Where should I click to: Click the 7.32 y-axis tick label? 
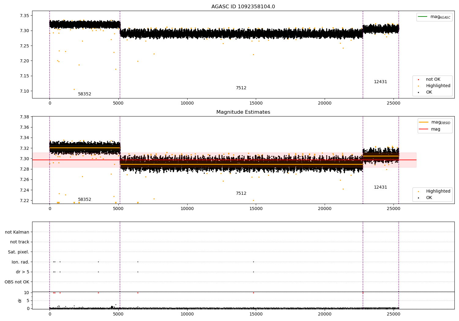pos(24,149)
